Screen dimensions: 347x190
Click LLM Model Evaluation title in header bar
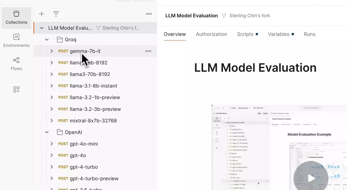pos(192,16)
